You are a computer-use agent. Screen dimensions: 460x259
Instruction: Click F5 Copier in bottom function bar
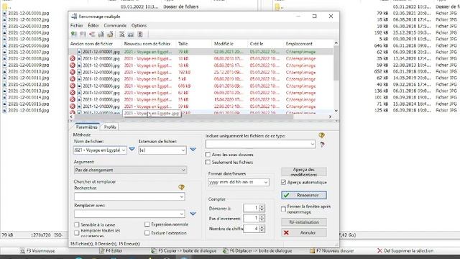click(x=184, y=251)
